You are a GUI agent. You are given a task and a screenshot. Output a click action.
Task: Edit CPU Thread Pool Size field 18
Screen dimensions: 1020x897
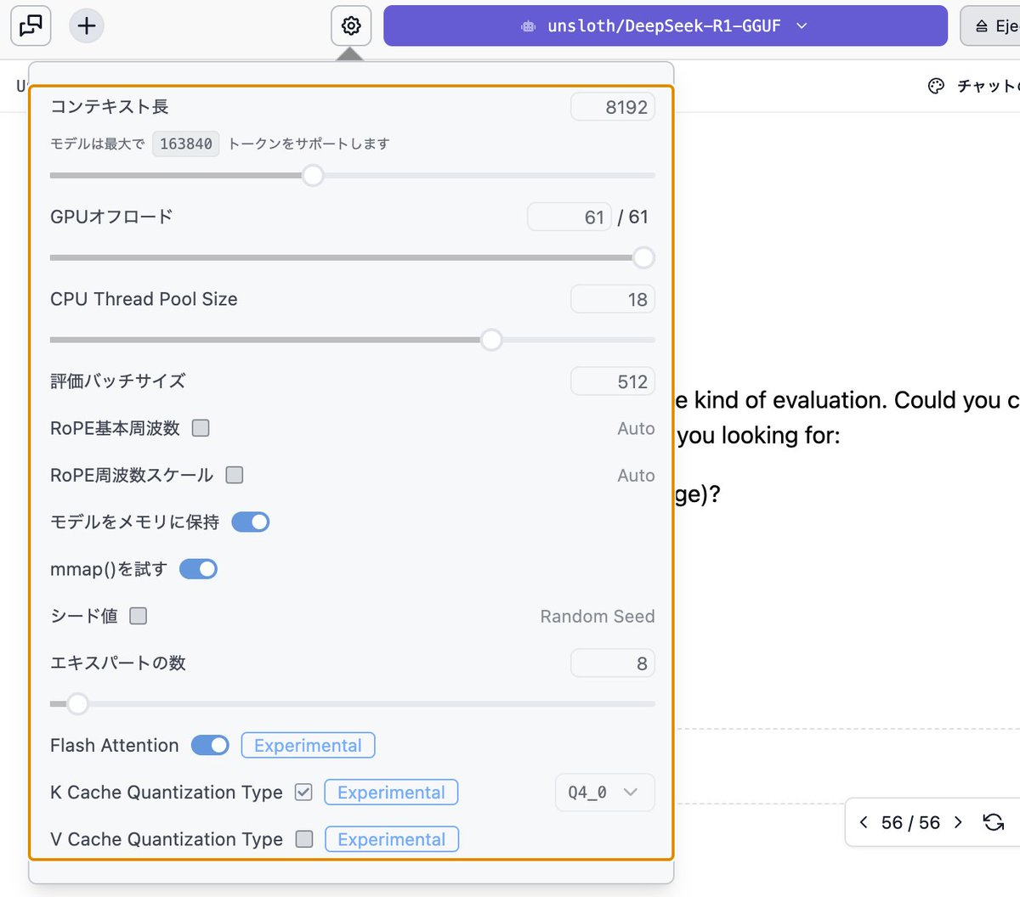(613, 299)
